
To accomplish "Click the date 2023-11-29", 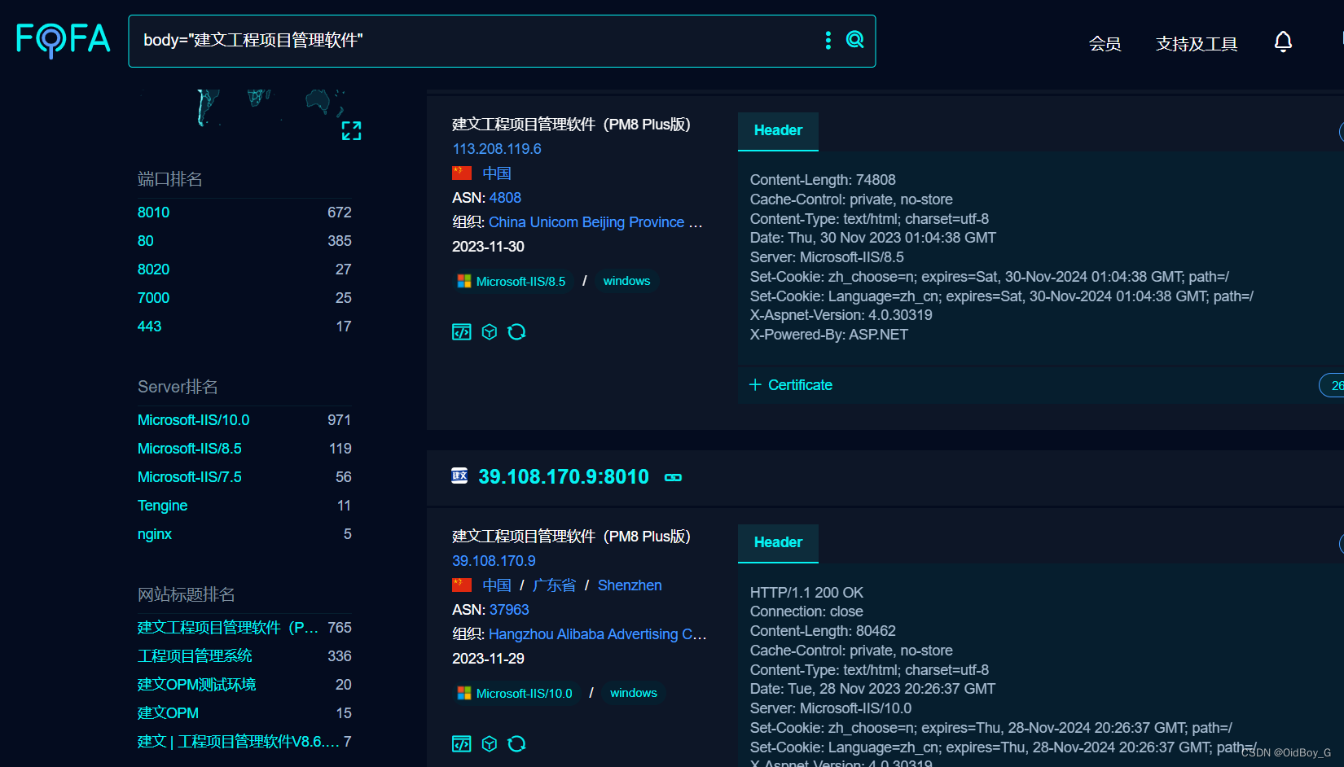I will (x=488, y=659).
